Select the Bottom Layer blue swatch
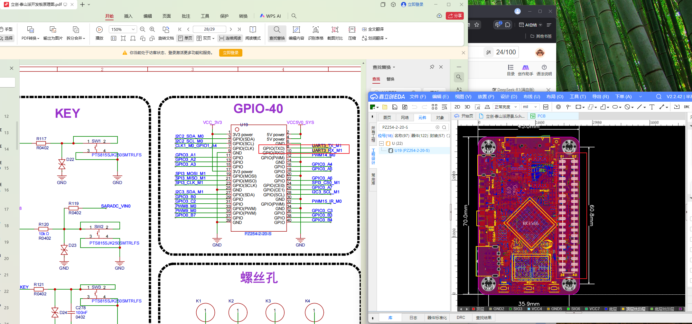 [x=606, y=309]
